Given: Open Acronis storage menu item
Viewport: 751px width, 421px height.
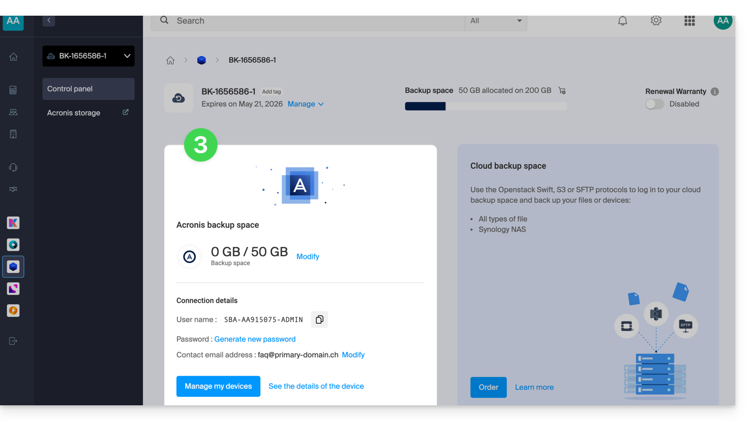Looking at the screenshot, I should (x=74, y=113).
